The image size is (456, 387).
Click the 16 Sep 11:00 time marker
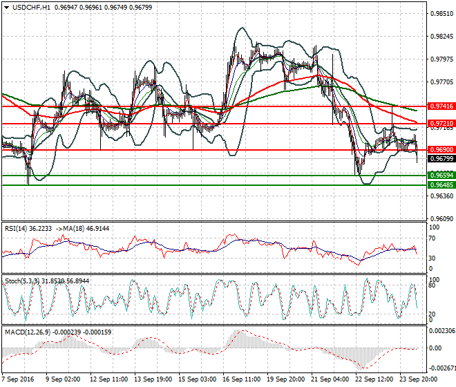tap(242, 379)
